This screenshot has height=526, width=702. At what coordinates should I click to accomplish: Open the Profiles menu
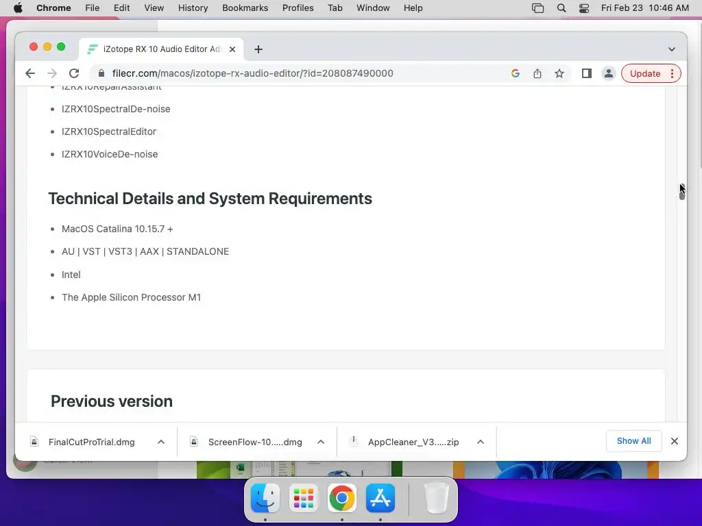coord(298,8)
